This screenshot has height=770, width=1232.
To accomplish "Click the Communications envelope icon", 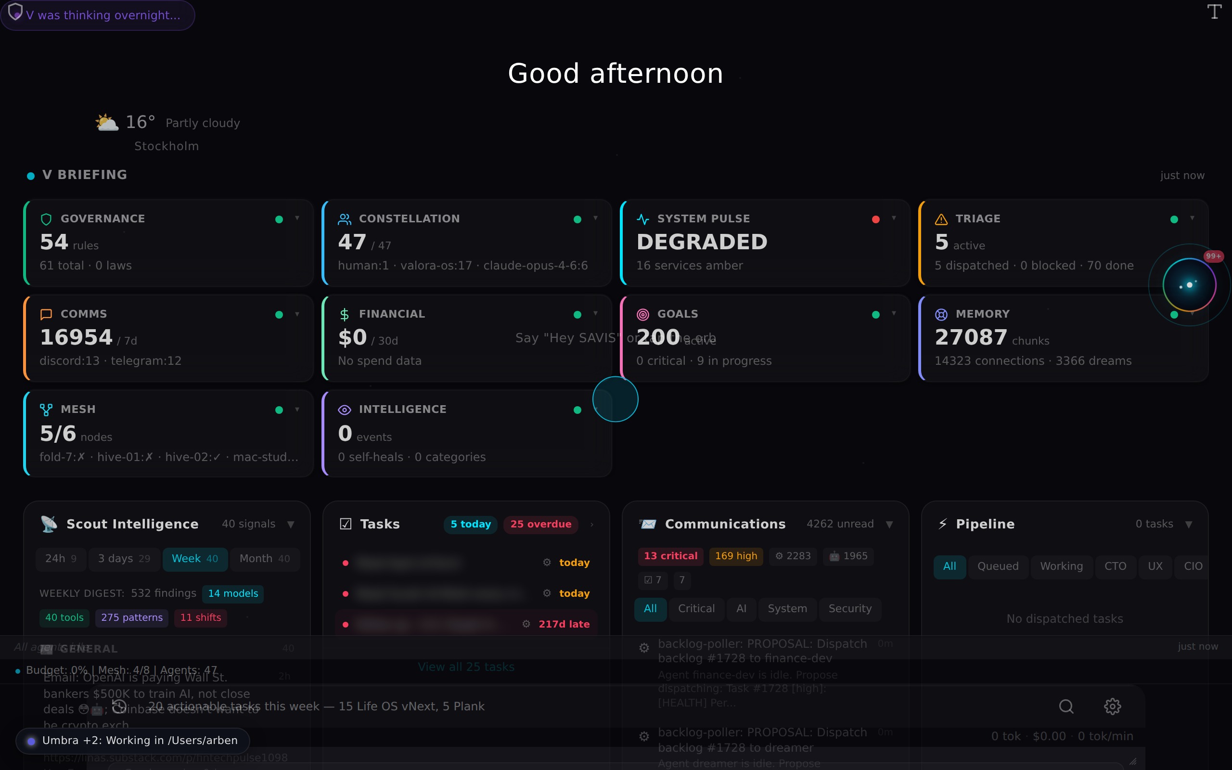I will [x=648, y=524].
